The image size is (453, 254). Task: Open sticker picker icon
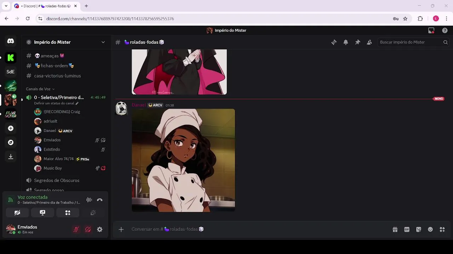(x=419, y=229)
